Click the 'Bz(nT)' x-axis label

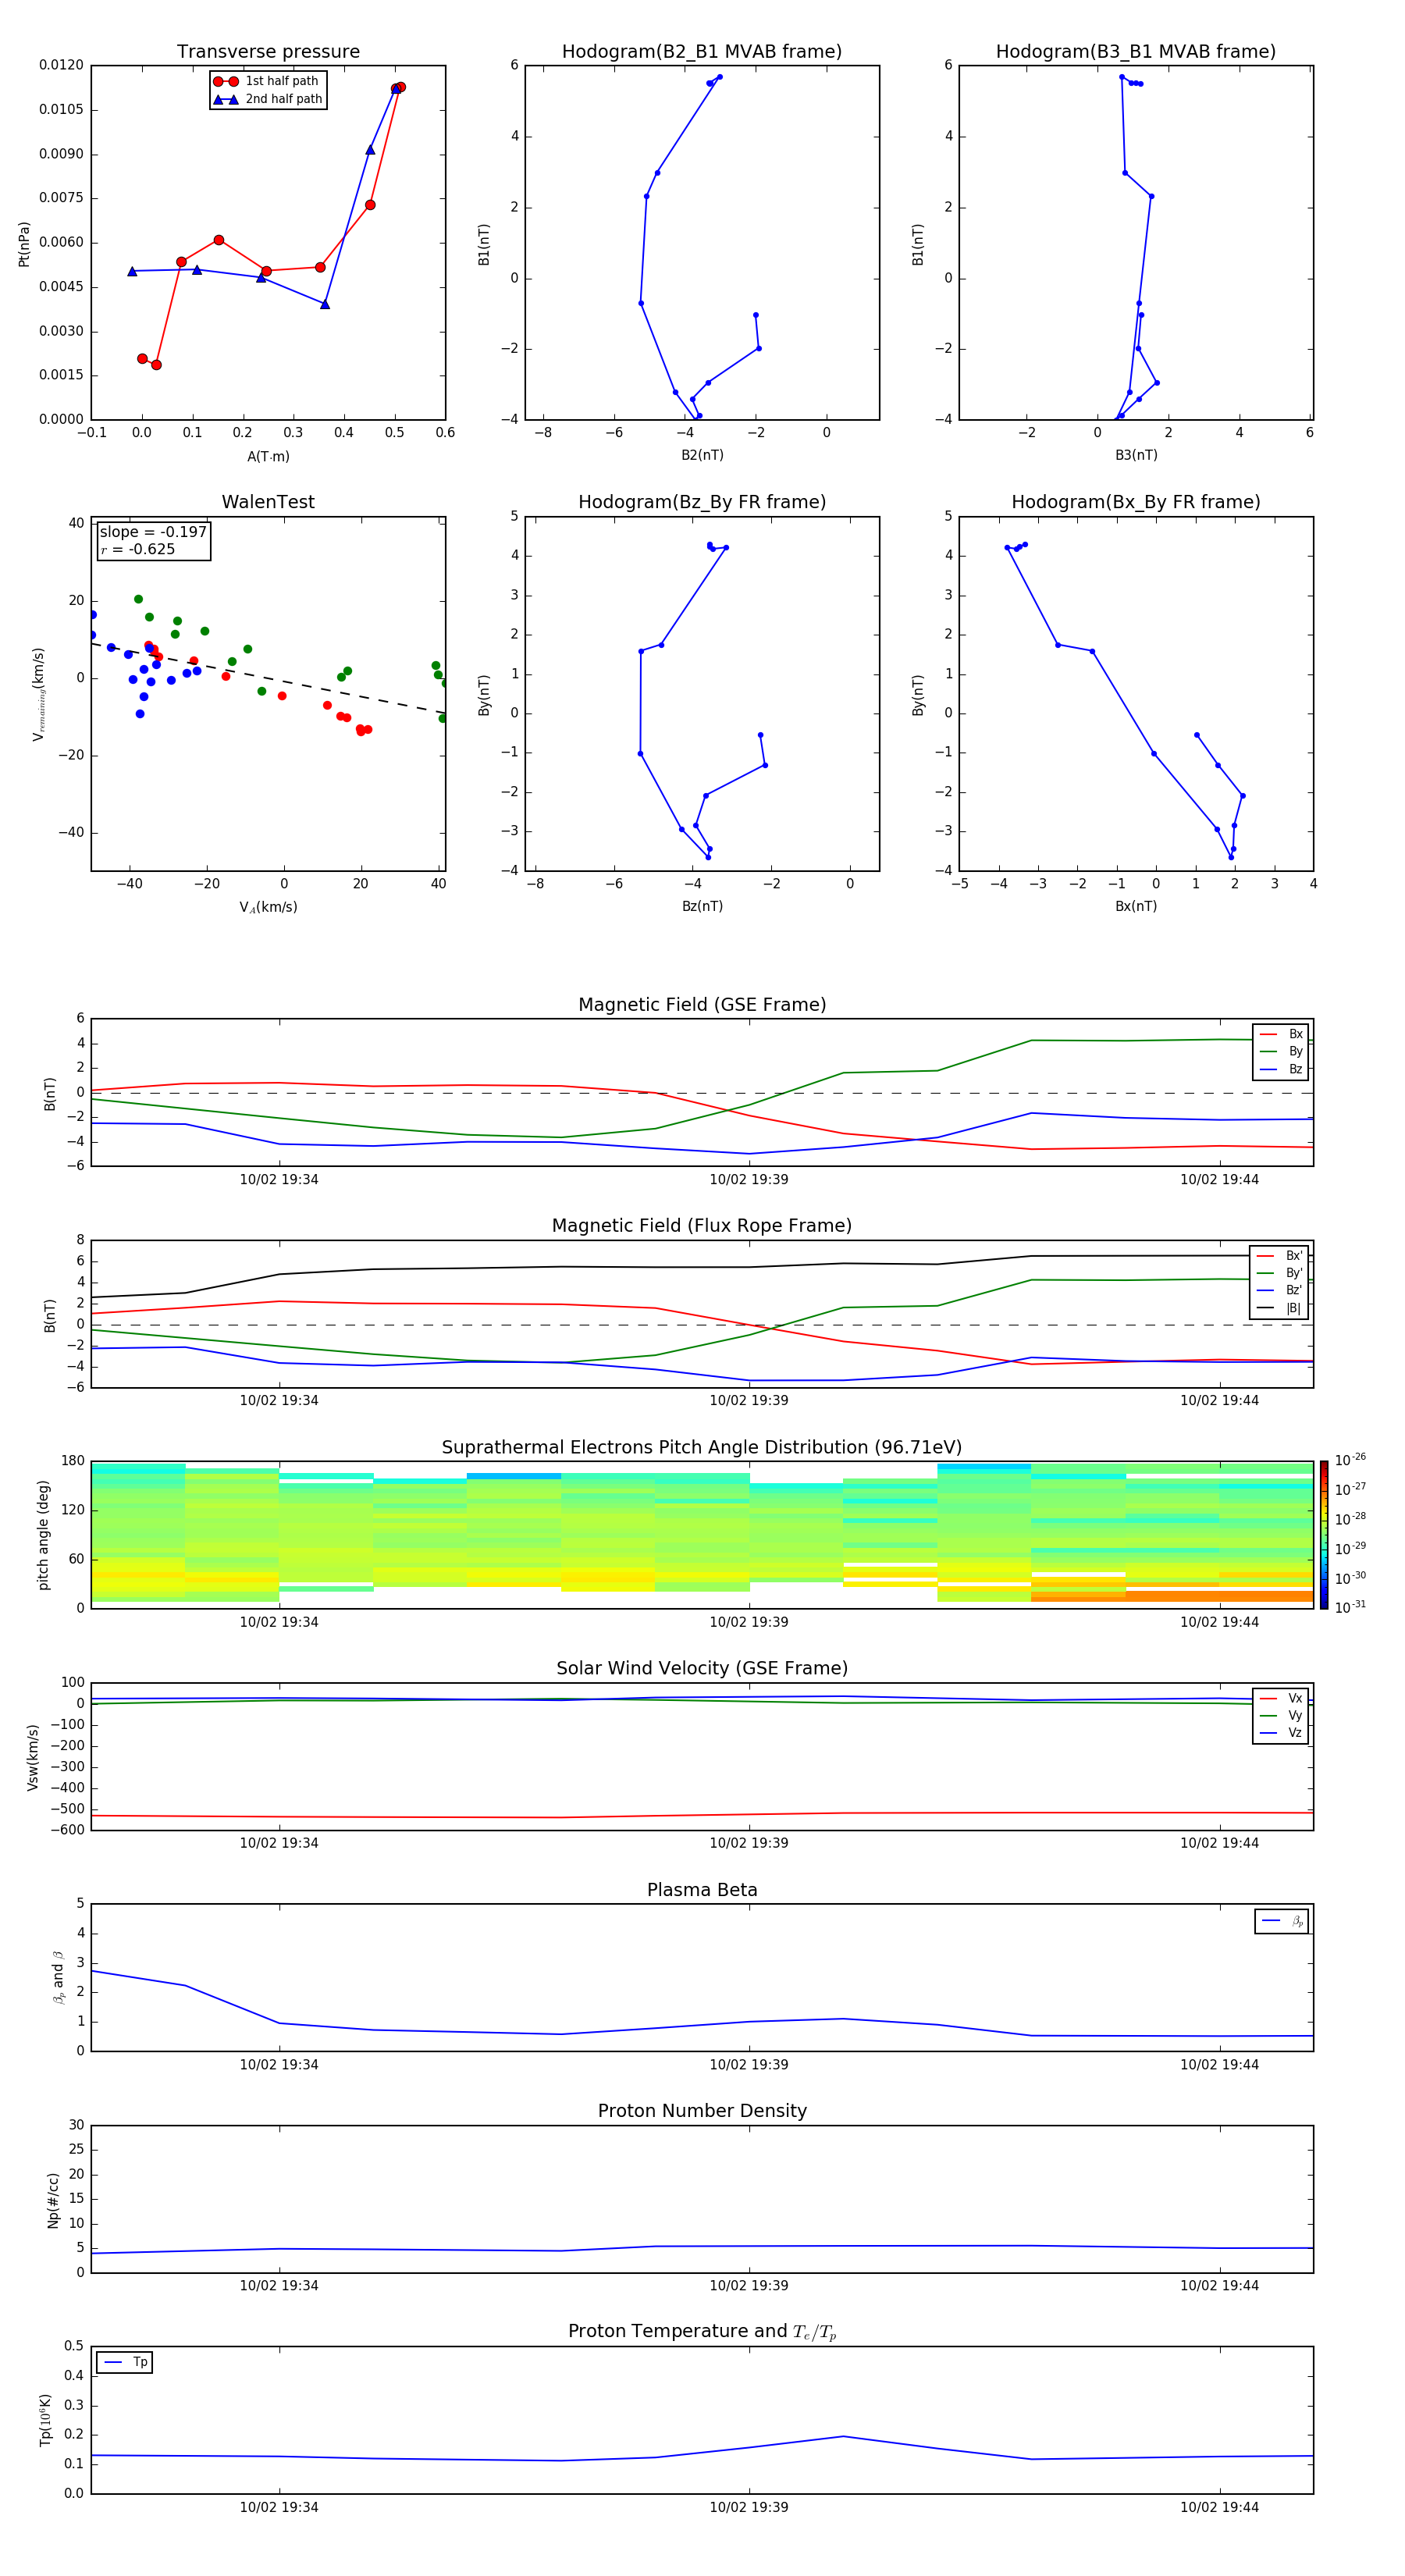[x=702, y=906]
